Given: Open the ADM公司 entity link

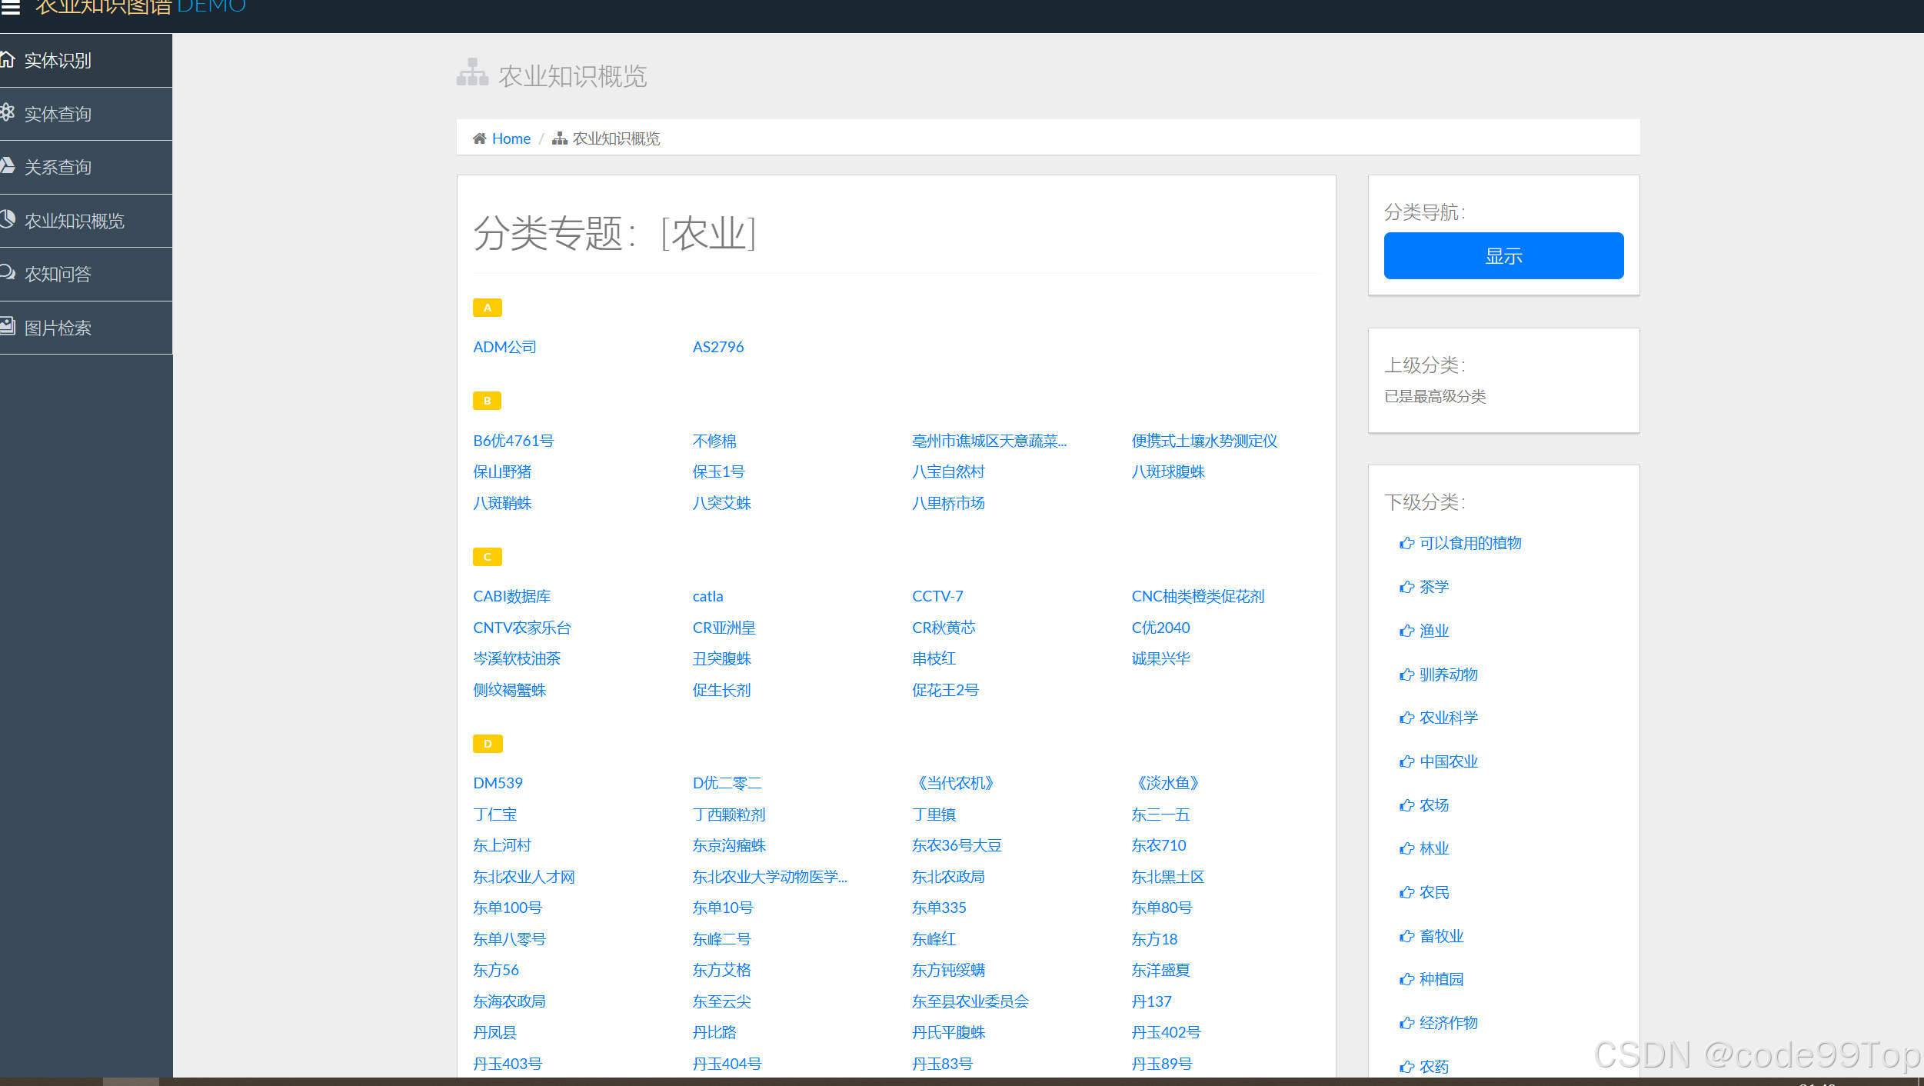Looking at the screenshot, I should pyautogui.click(x=504, y=347).
